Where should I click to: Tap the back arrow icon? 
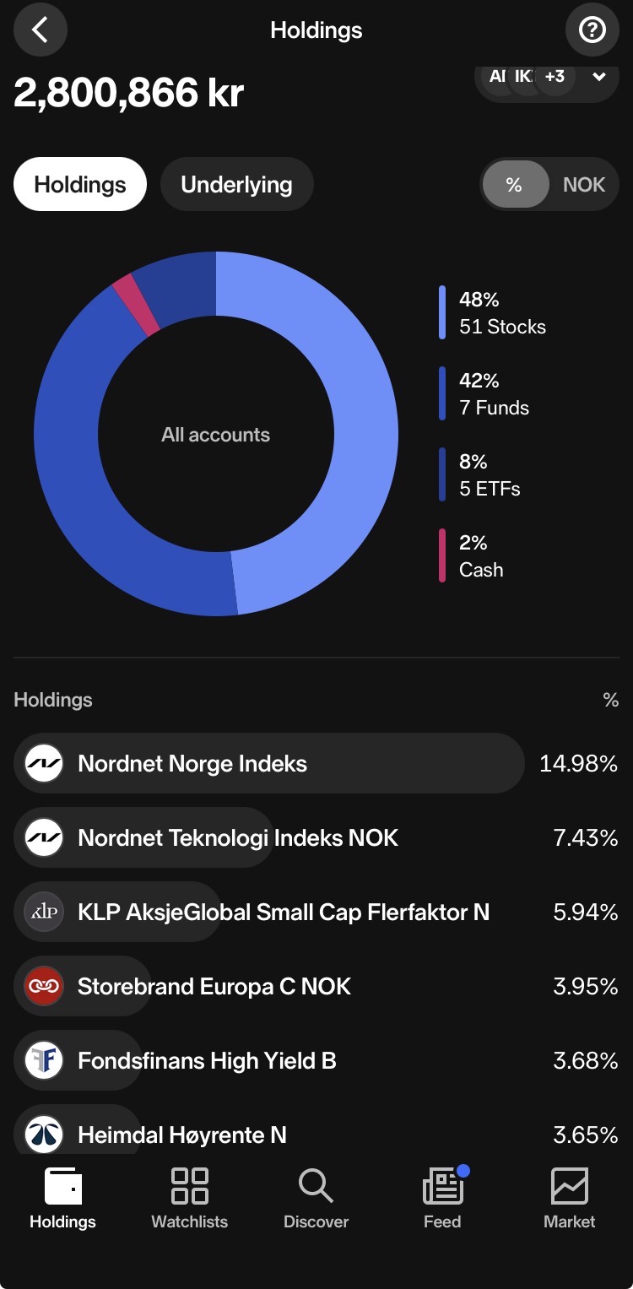[x=40, y=30]
